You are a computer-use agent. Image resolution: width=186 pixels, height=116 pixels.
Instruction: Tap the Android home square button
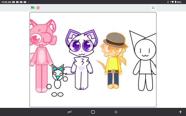tap(93, 112)
